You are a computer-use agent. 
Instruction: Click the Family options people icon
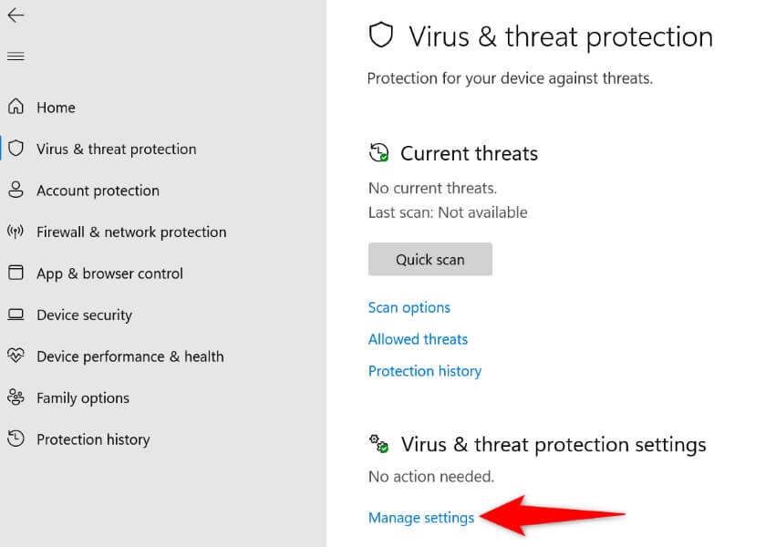tap(16, 397)
